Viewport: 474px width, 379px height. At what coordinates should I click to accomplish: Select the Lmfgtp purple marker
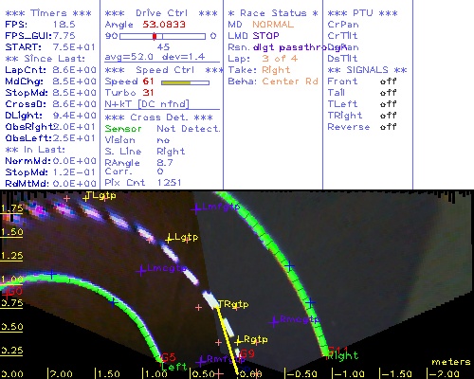(x=196, y=208)
